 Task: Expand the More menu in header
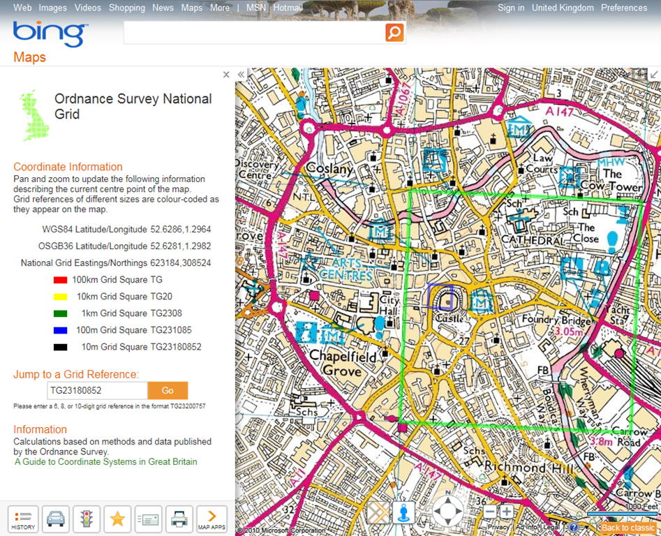pos(220,8)
